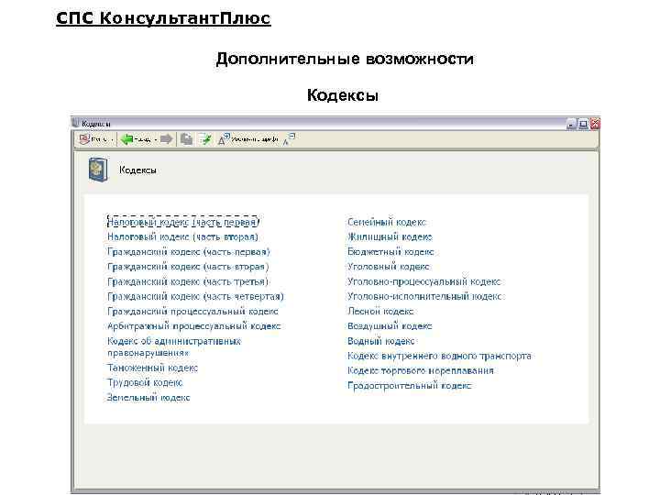
Task: Open Кодекс об административных правонарушениях
Action: [174, 346]
